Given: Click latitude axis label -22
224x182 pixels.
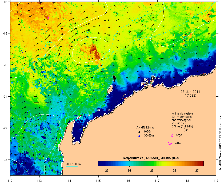Looking at the screenshot, I should (x=5, y=128).
